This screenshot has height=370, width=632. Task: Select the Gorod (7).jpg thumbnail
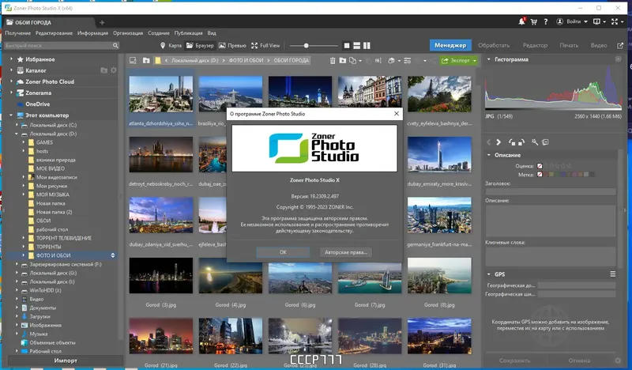(370, 276)
